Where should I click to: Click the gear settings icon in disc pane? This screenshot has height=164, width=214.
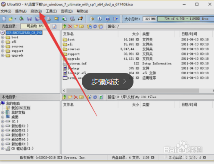[x=95, y=27]
